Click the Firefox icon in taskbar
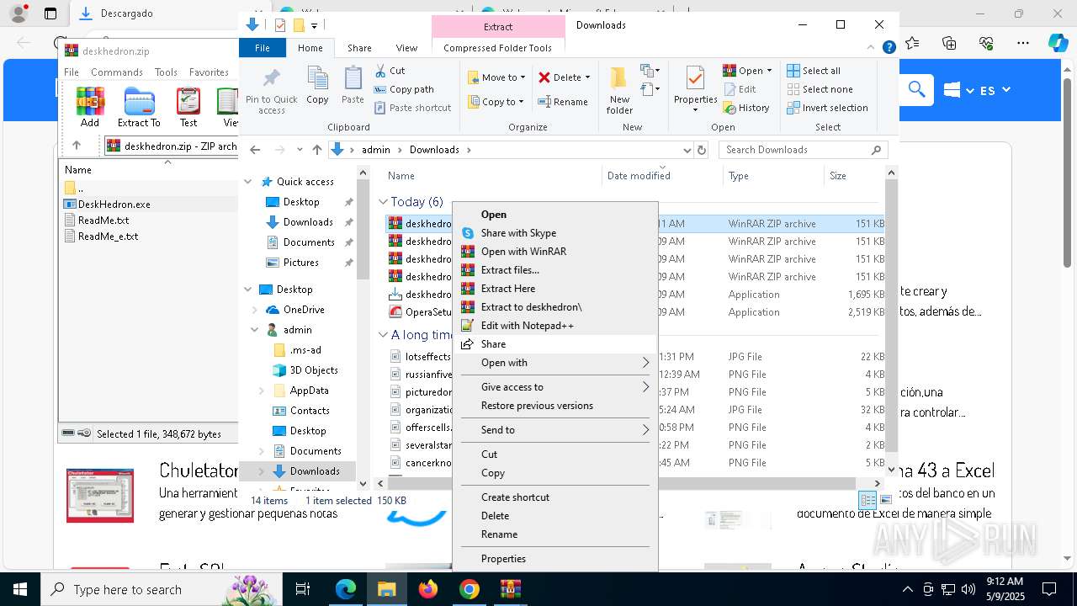This screenshot has width=1077, height=606. point(428,589)
